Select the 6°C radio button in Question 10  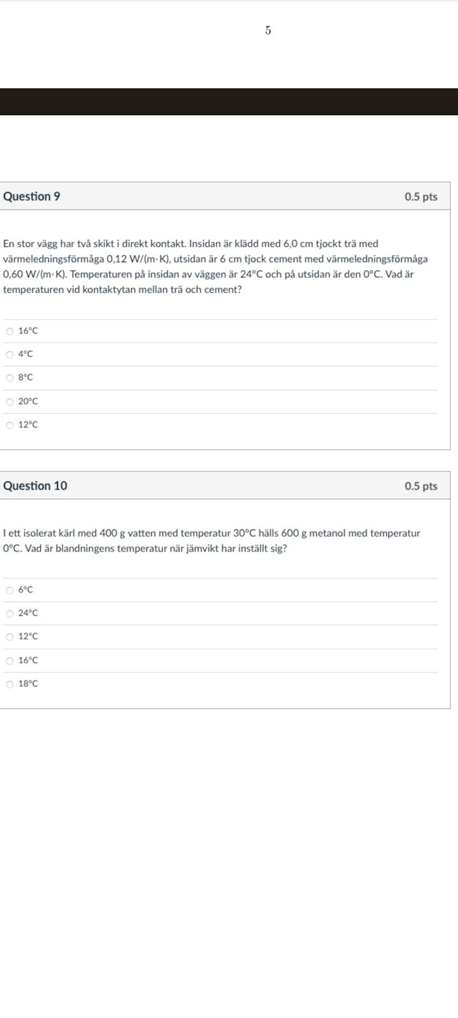10,590
